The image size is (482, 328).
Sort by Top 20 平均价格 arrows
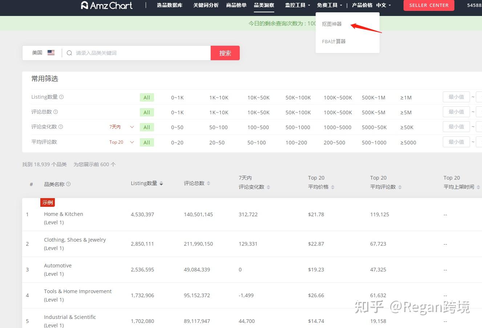(333, 187)
